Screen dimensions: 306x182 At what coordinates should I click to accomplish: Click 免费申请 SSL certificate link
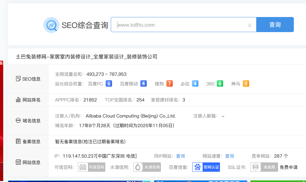[288, 167]
